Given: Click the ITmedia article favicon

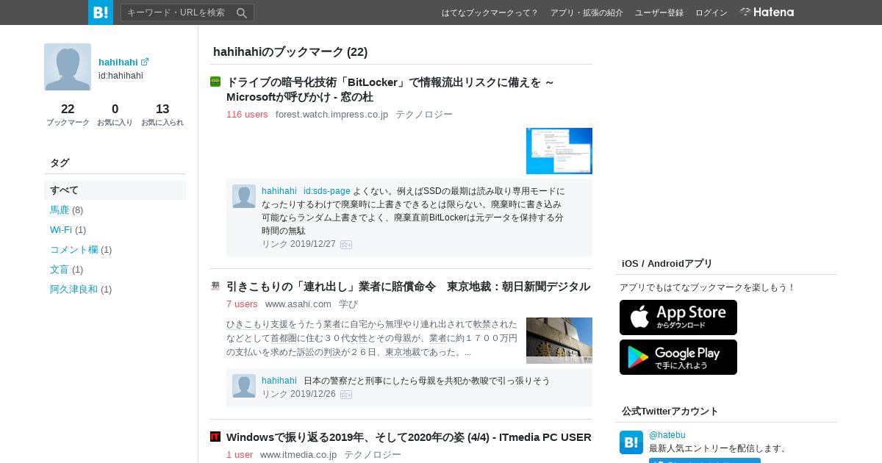Looking at the screenshot, I should click(x=215, y=437).
